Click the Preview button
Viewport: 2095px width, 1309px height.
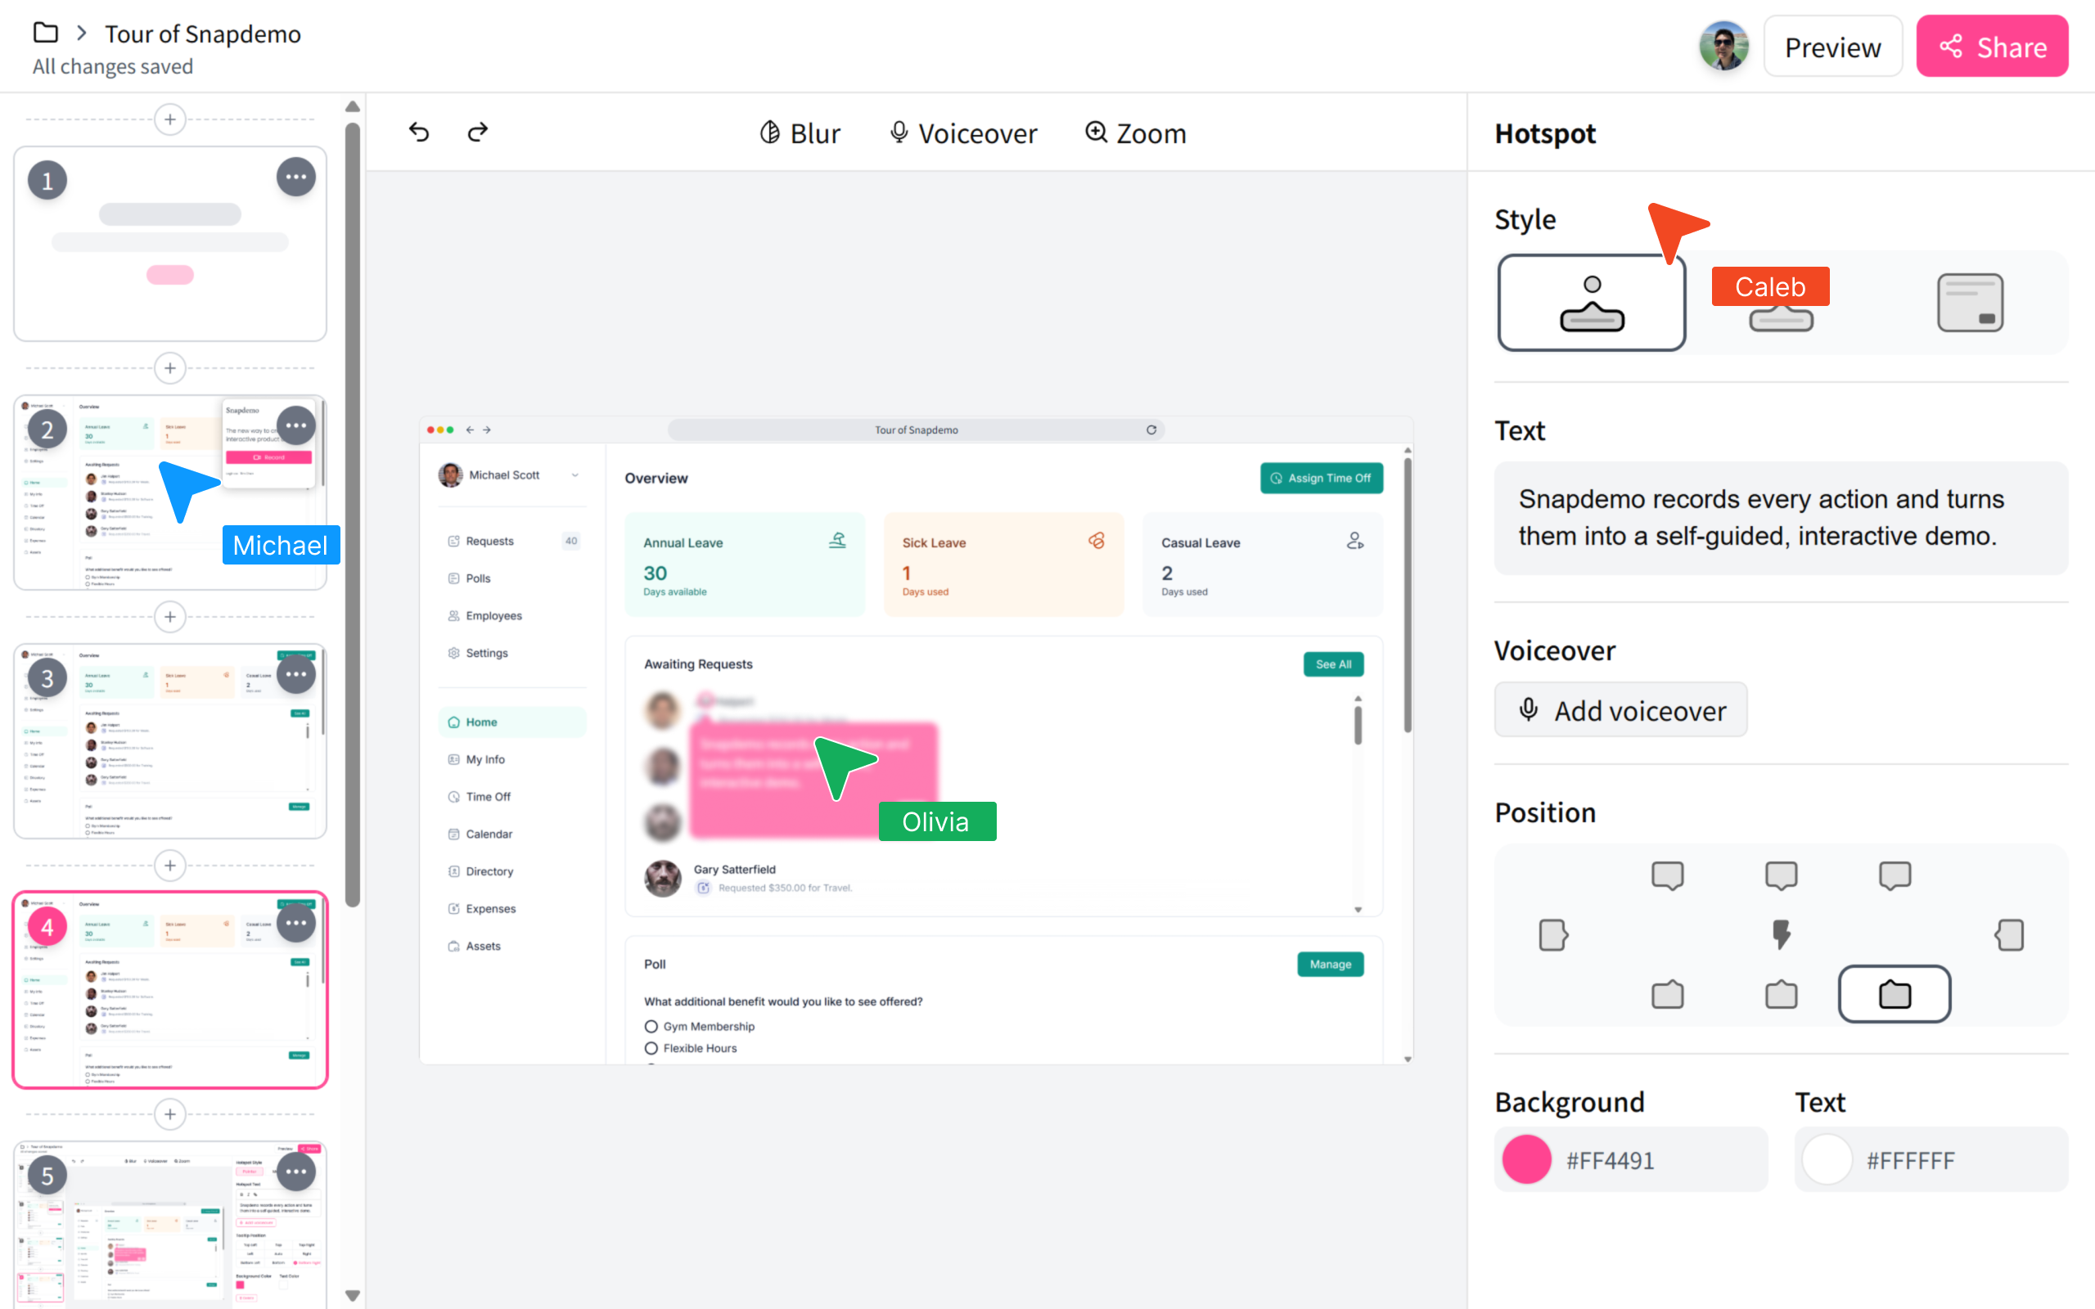tap(1832, 47)
